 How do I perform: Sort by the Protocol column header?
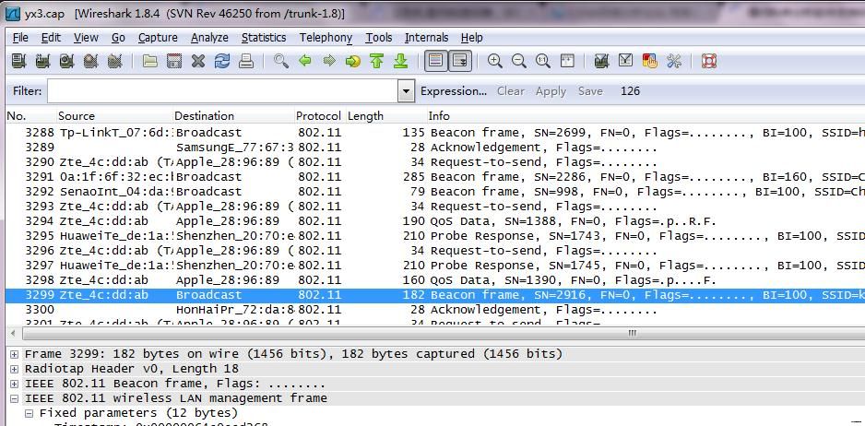pyautogui.click(x=319, y=116)
